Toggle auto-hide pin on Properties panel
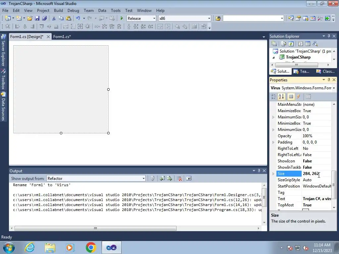Viewport: 339px width, 254px height. point(329,80)
